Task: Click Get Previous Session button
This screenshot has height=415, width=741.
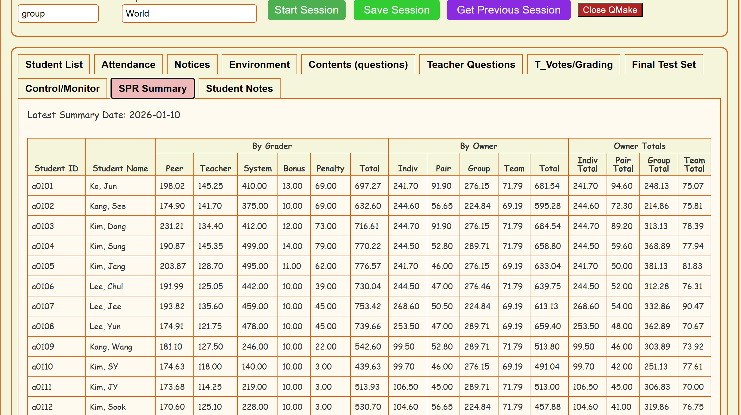Action: tap(508, 10)
